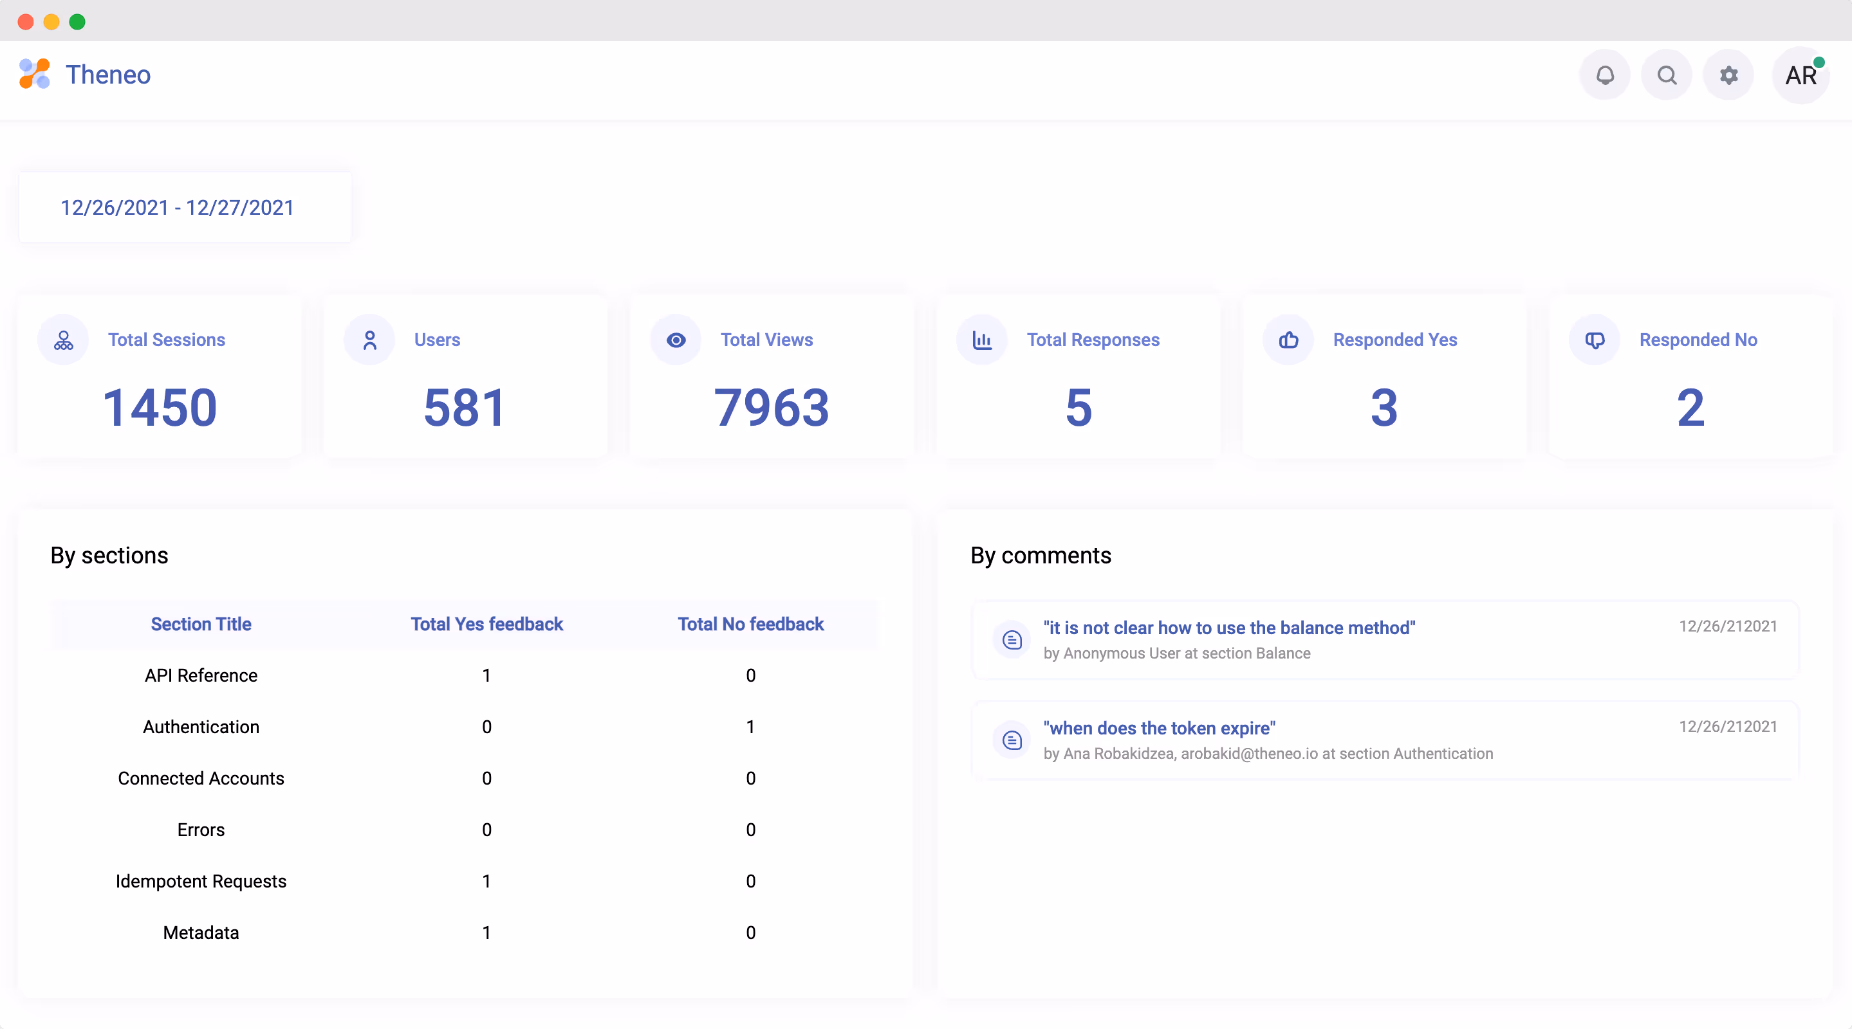
Task: Open settings via the gear icon
Action: pos(1728,75)
